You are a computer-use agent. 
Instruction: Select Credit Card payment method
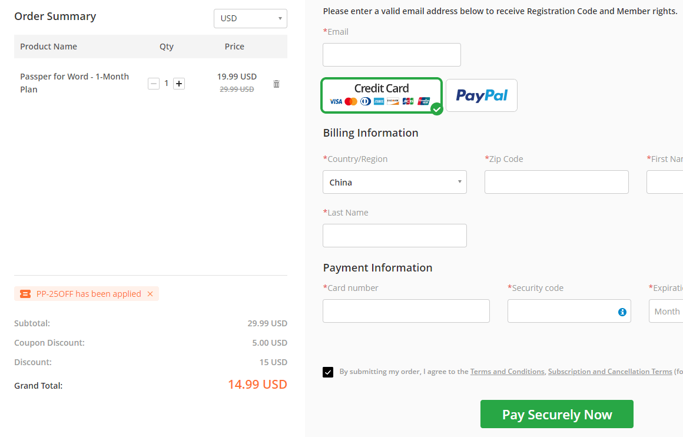click(382, 95)
